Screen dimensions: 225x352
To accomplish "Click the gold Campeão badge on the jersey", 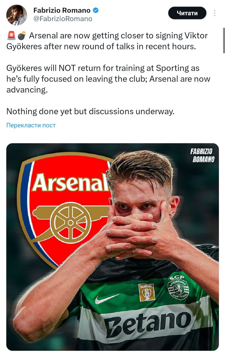I will tap(146, 292).
